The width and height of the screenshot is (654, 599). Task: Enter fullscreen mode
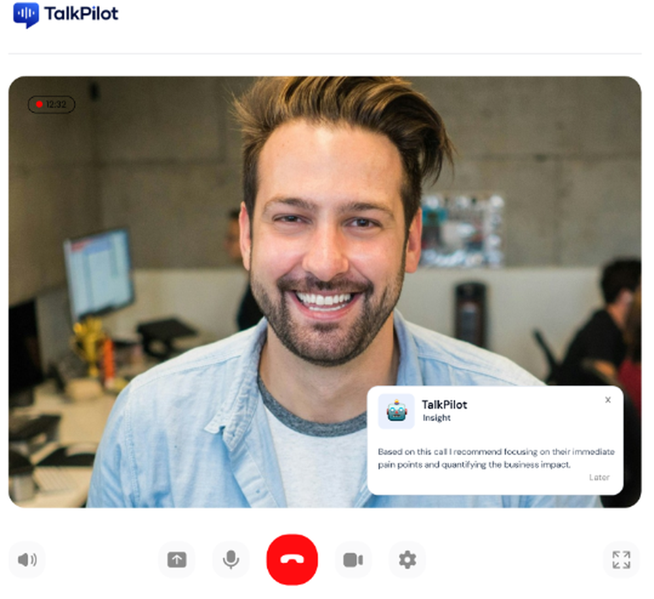pos(621,560)
